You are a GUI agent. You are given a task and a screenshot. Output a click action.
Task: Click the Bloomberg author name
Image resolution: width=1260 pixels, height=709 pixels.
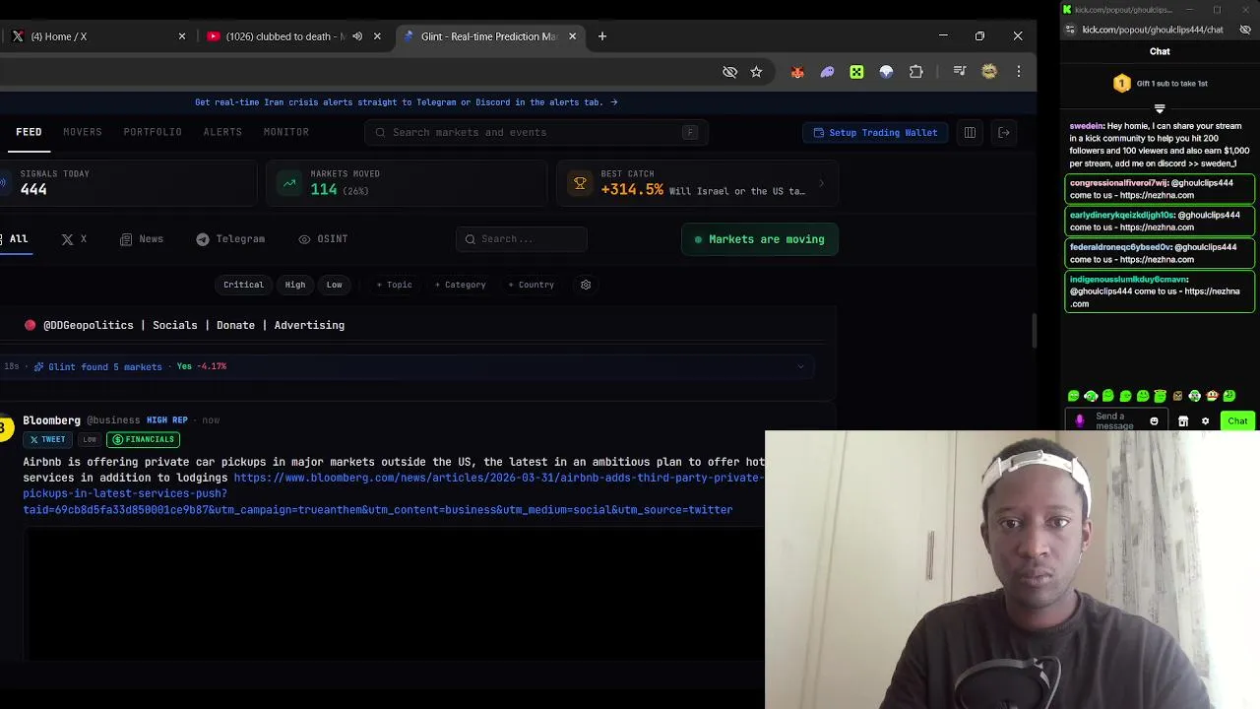pyautogui.click(x=51, y=420)
